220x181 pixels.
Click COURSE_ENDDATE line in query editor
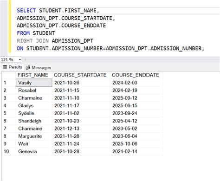click(x=61, y=26)
